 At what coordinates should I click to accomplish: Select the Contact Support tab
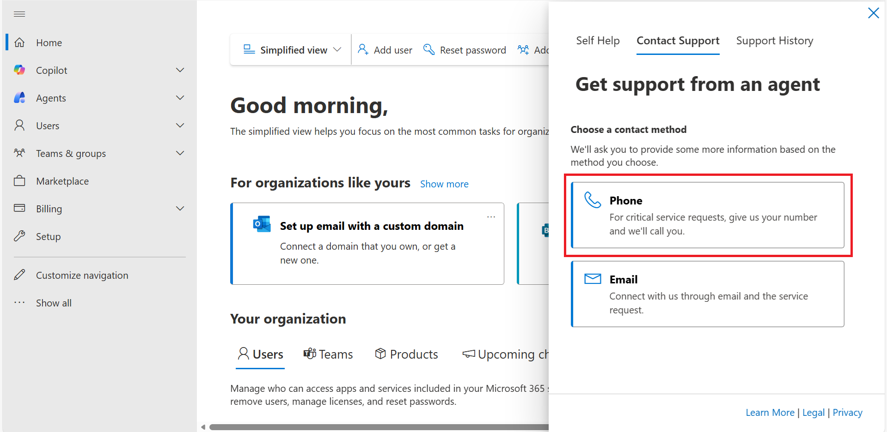678,41
